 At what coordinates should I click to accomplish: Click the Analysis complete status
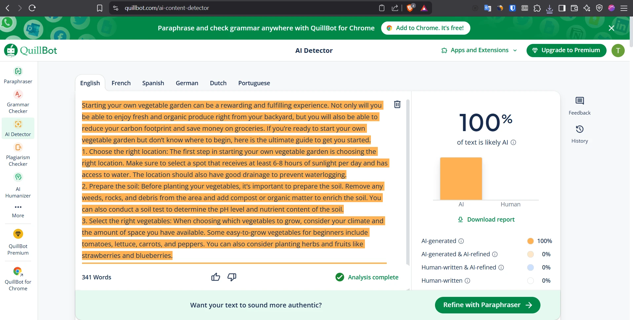367,277
